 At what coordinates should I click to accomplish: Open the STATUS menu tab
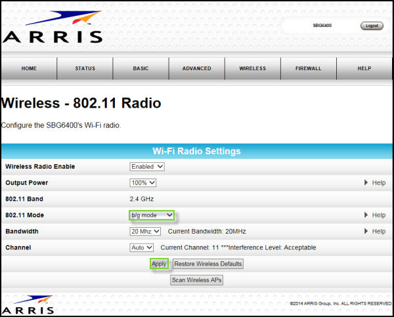coord(85,68)
